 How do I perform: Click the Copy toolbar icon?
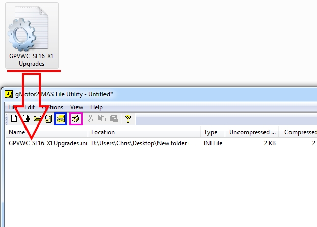coord(102,118)
